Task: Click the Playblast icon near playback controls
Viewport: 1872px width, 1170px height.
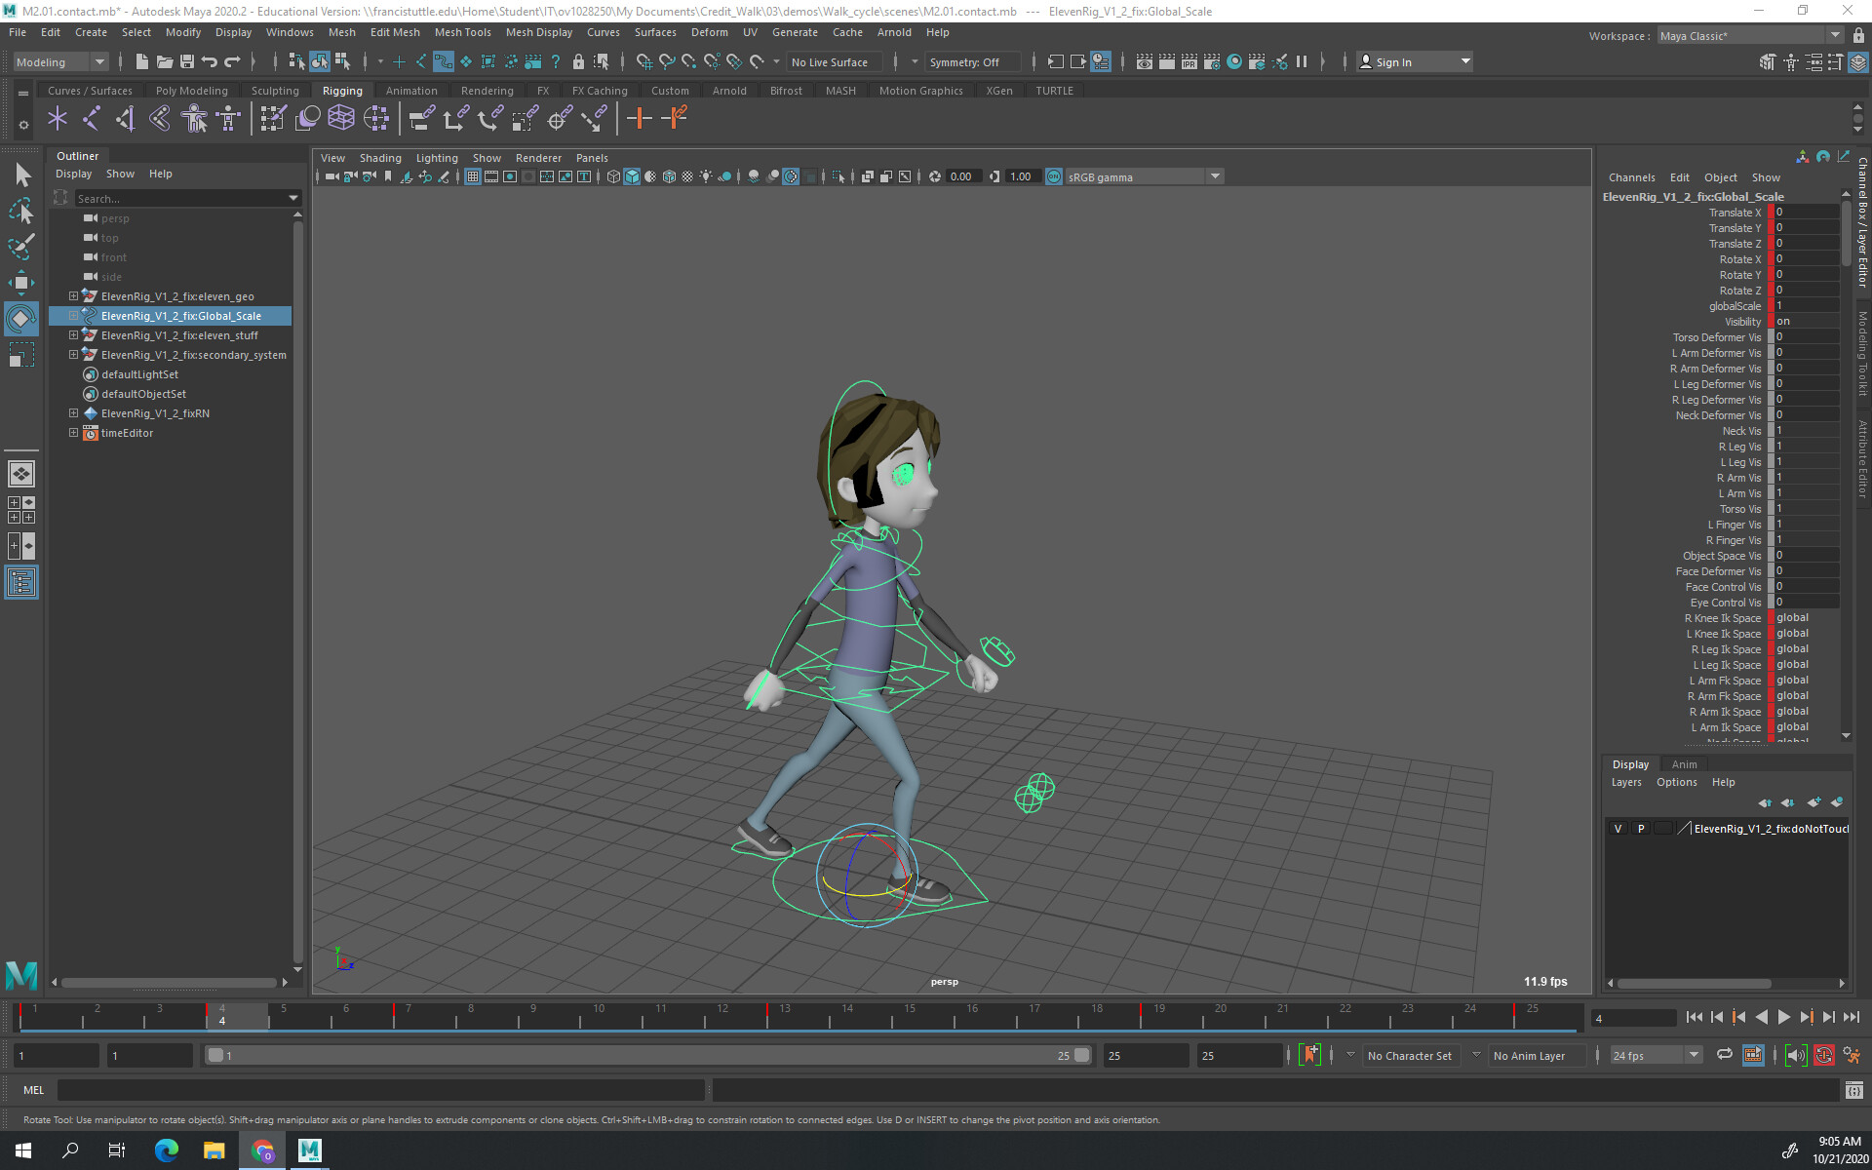Action: coord(1753,1057)
